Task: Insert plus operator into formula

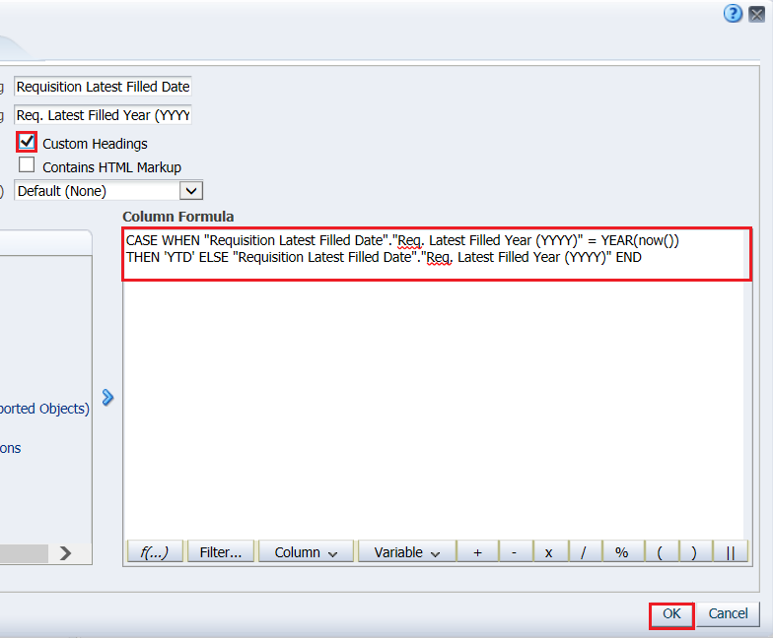Action: tap(477, 551)
